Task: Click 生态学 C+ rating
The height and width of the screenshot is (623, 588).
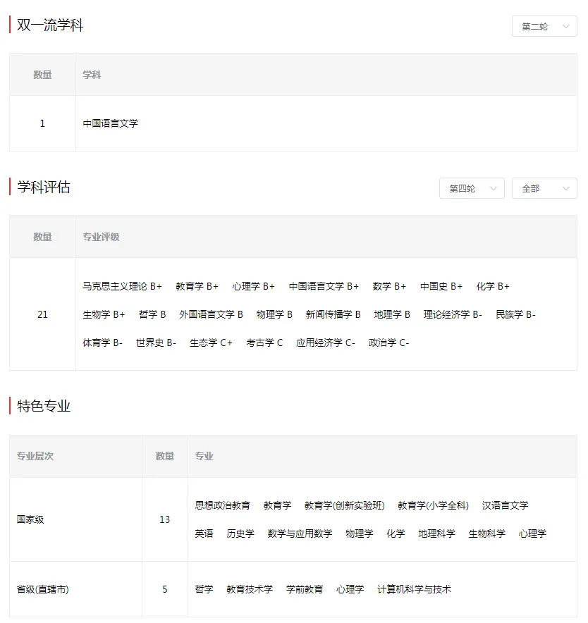Action: [211, 343]
